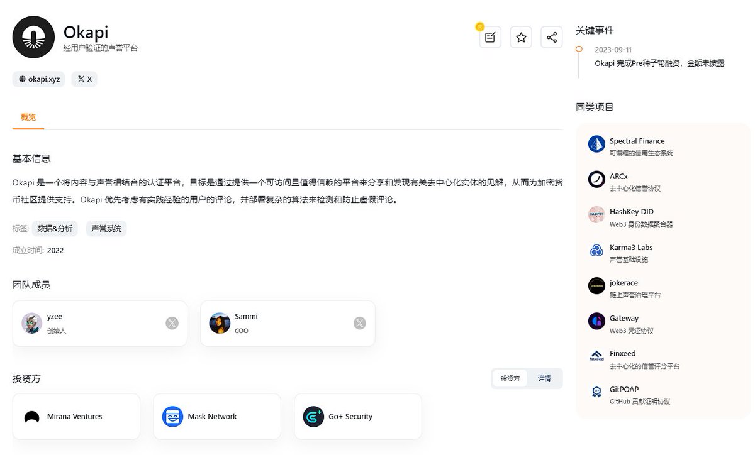Open the Go+ Security investor card

(358, 417)
